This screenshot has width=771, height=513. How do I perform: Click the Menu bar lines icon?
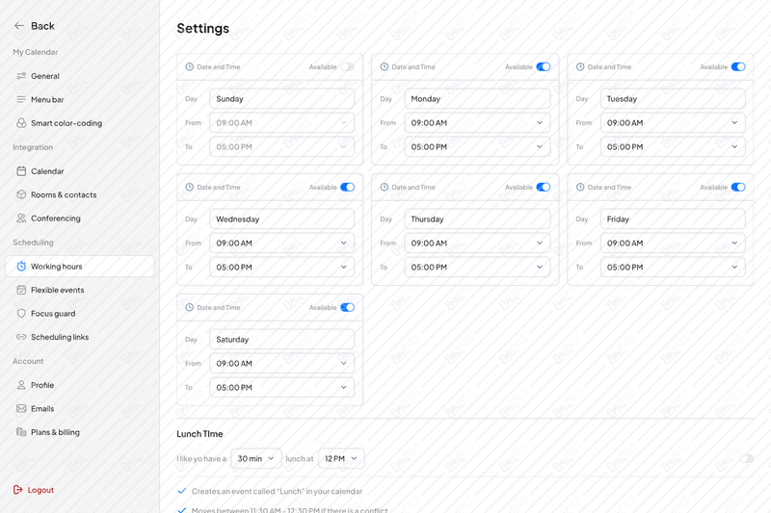pos(21,100)
